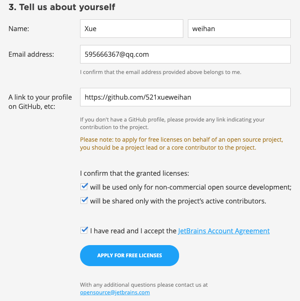This screenshot has width=300, height=301.
Task: Uncheck the non-commercial open source development checkbox
Action: tap(84, 187)
